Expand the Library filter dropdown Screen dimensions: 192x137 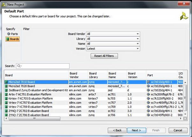[x=138, y=39]
